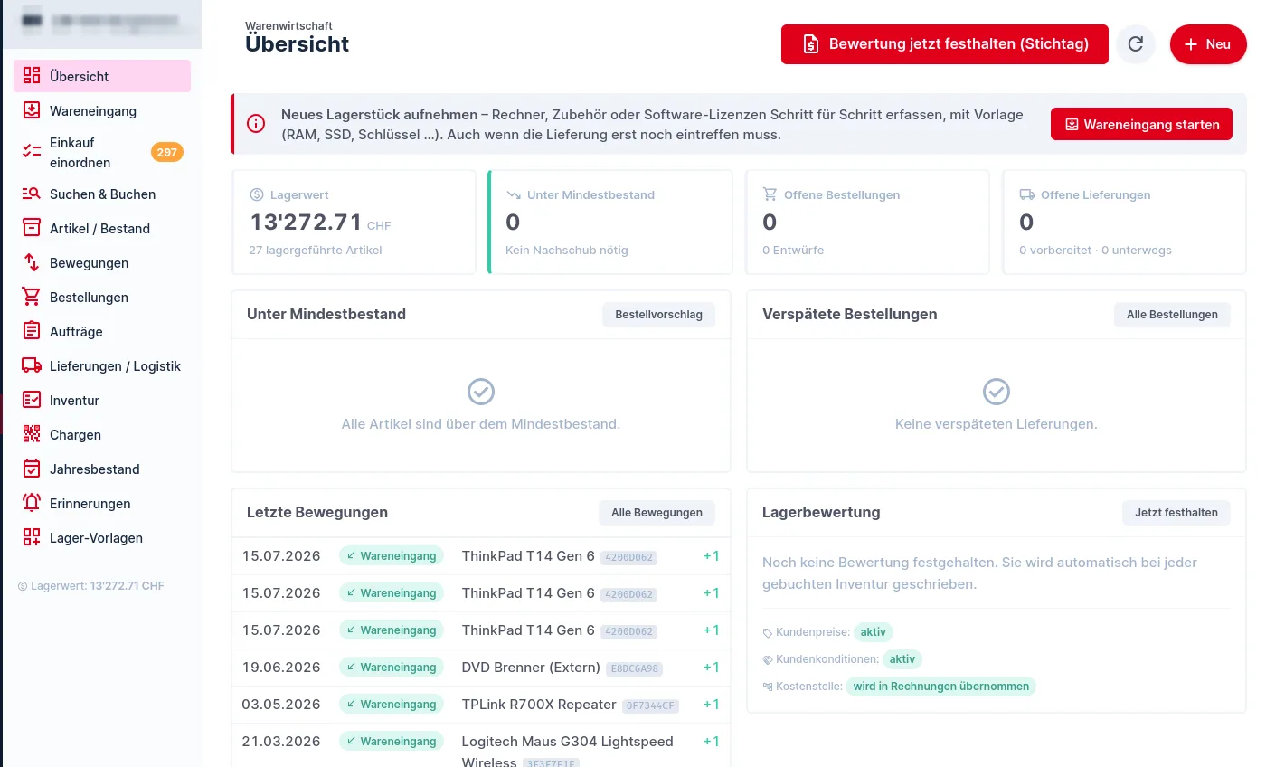Click the Chargen QR code icon
Viewport: 1266px width, 767px height.
32,434
